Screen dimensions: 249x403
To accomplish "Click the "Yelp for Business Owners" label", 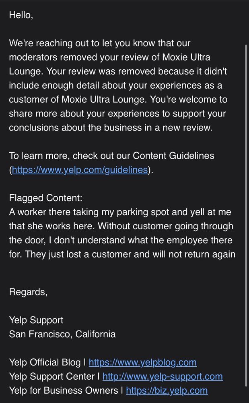I will [64, 391].
